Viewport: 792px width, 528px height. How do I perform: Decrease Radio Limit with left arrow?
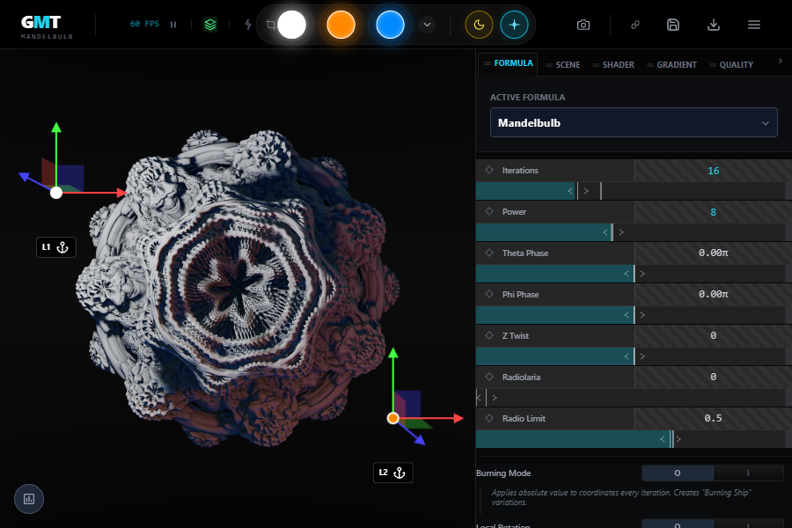click(662, 440)
